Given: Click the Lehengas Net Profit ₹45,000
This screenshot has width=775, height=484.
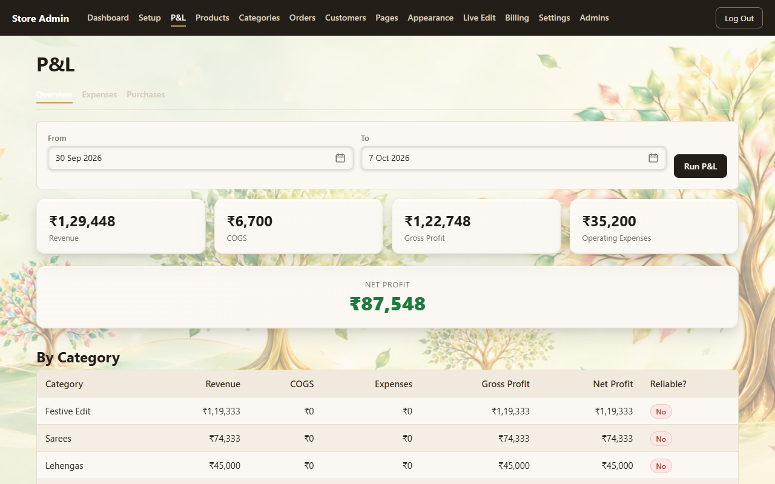Looking at the screenshot, I should [618, 466].
